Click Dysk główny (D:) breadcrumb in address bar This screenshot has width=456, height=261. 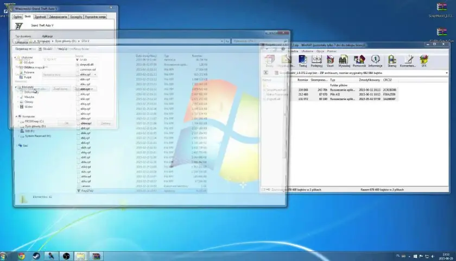click(66, 41)
